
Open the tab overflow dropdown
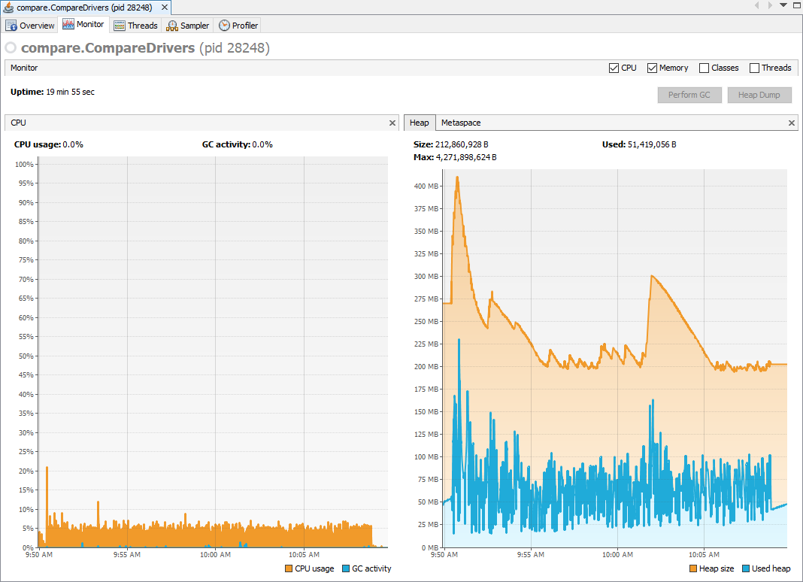click(782, 5)
